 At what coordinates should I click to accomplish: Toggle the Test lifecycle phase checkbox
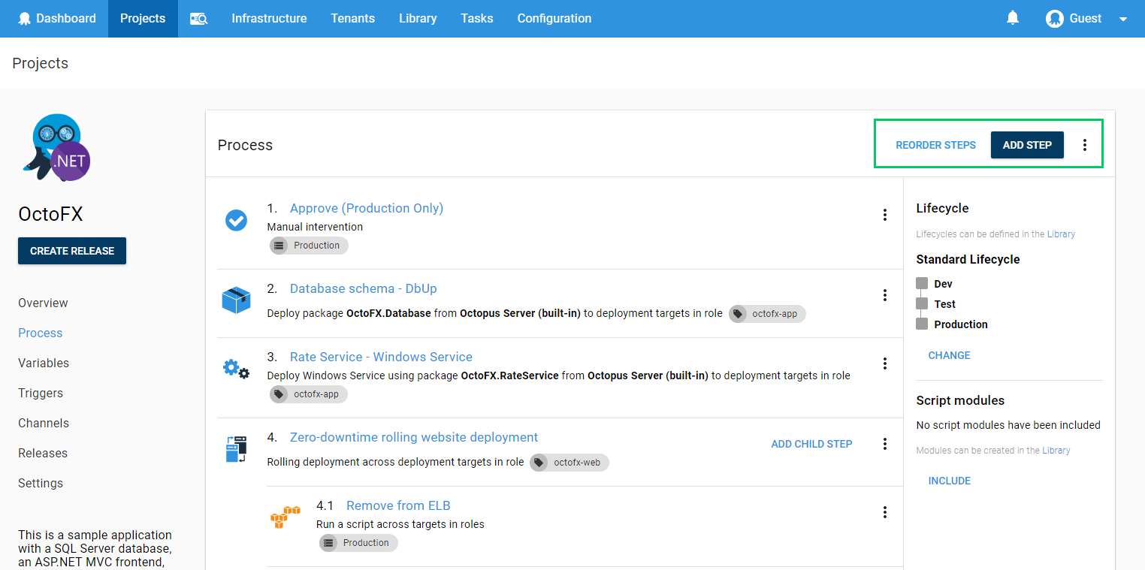(922, 303)
